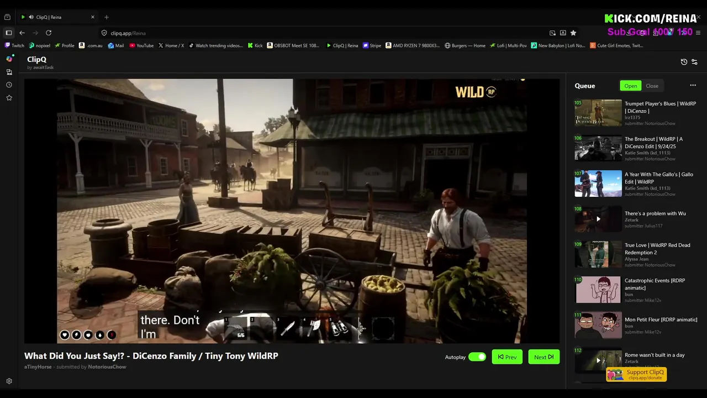707x398 pixels.
Task: Select A Year With The Gallo's thumbnail
Action: (x=598, y=184)
